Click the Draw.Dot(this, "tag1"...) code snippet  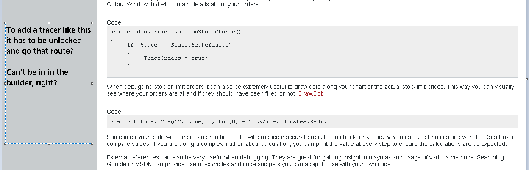coord(218,121)
